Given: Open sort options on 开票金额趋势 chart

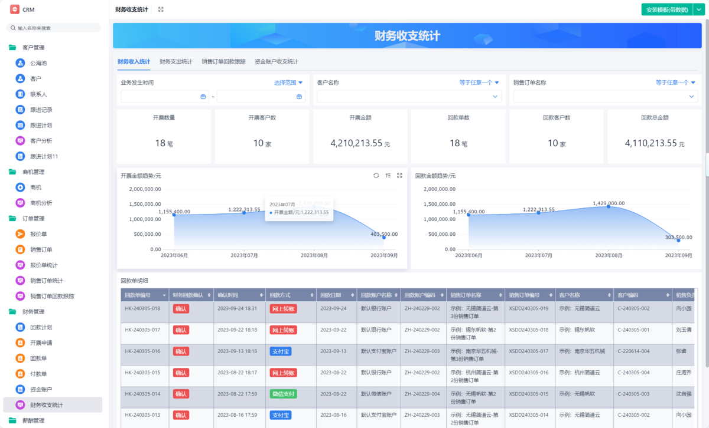Looking at the screenshot, I should click(388, 176).
